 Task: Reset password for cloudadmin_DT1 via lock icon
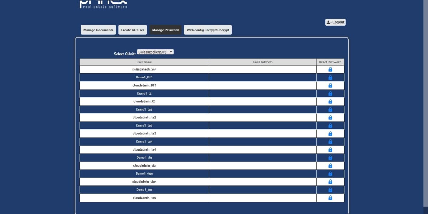pyautogui.click(x=330, y=86)
